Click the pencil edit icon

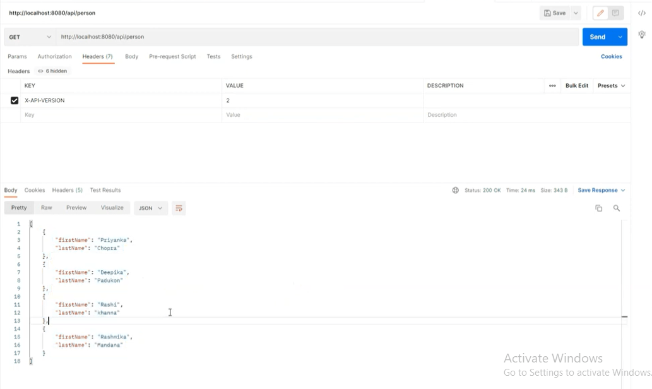pyautogui.click(x=600, y=13)
